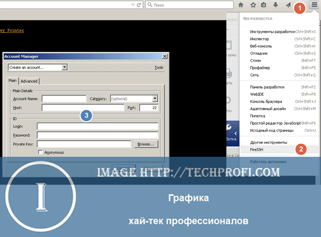This screenshot has width=321, height=237.
Task: Open the Category combo box dropdown
Action: coord(155,99)
